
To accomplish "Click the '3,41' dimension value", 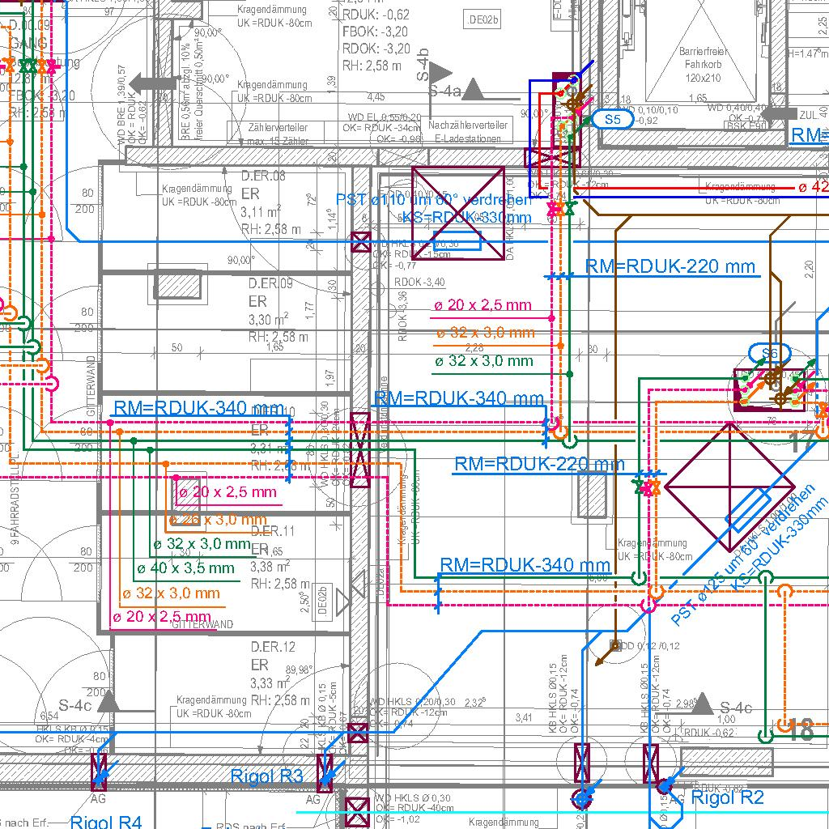I will pyautogui.click(x=524, y=717).
